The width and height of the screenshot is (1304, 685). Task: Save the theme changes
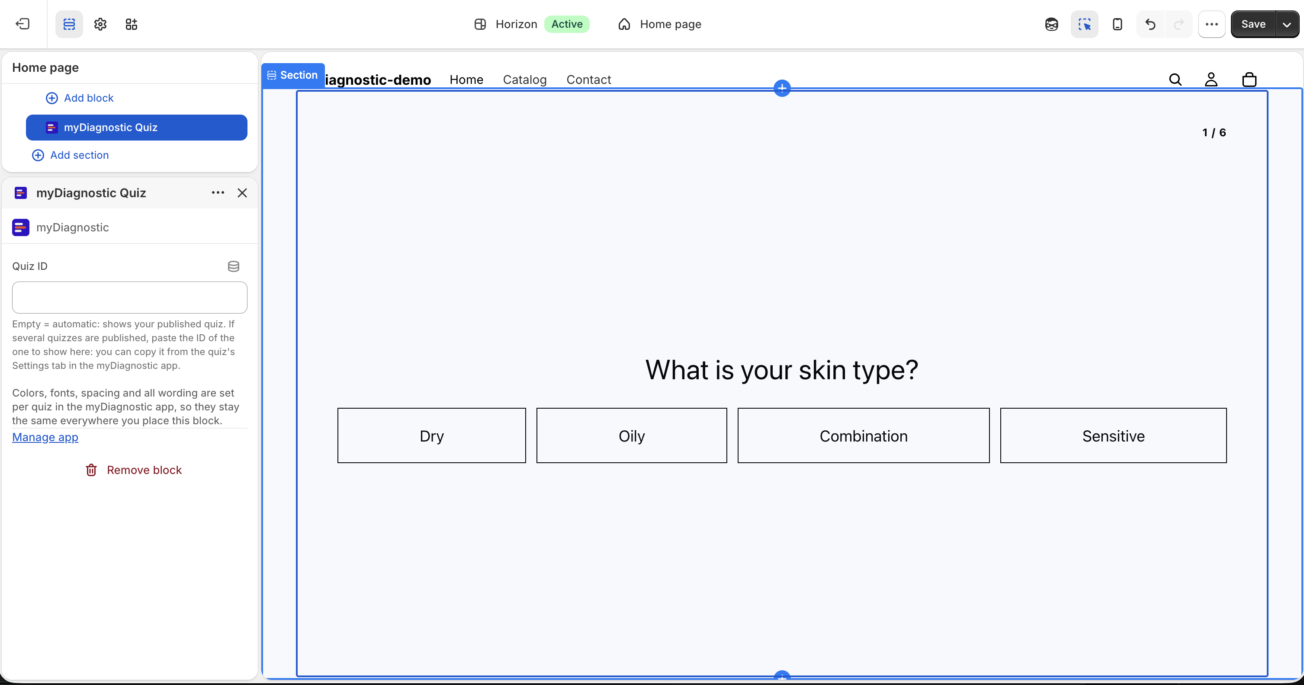coord(1253,24)
